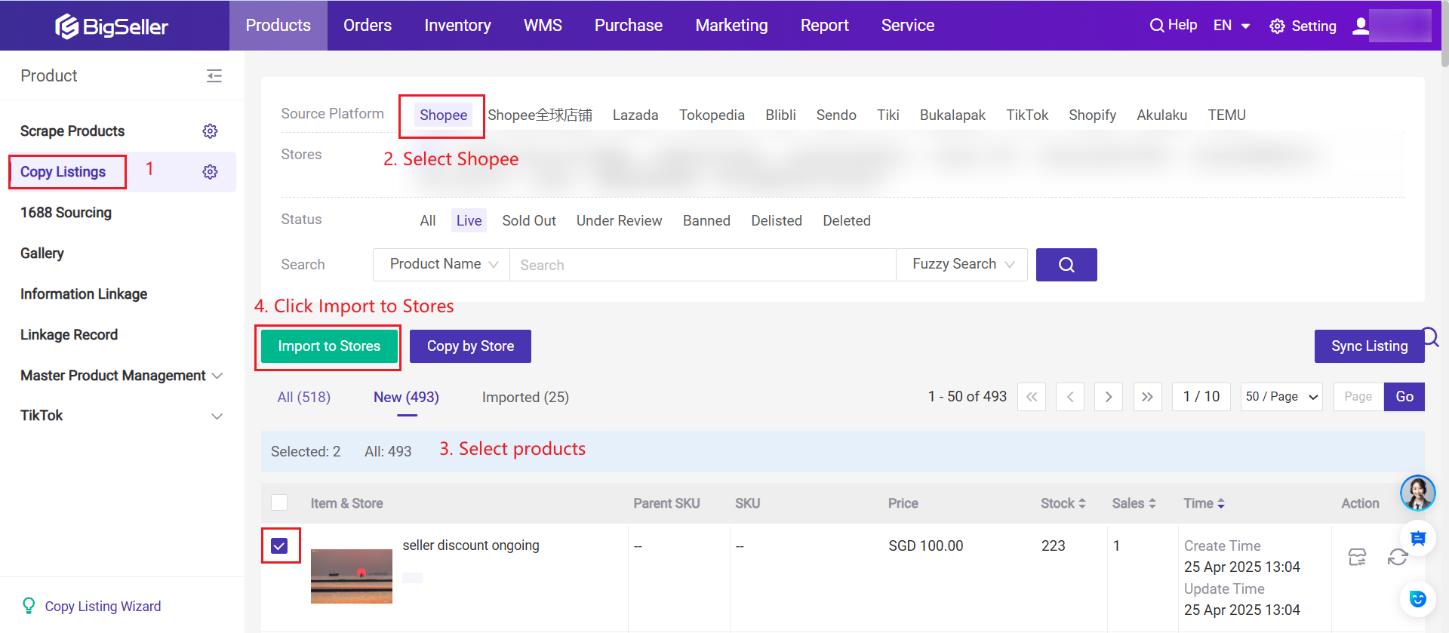Go to last page arrow
Screen dimensions: 1449x633
1147,397
